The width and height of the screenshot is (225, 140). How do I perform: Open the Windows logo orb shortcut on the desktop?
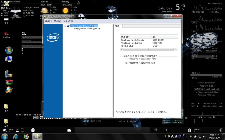(x=9, y=50)
